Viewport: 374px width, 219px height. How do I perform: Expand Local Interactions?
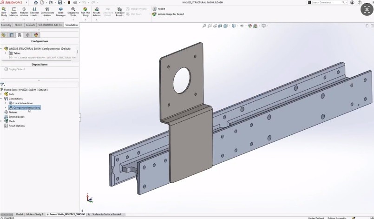pos(6,103)
